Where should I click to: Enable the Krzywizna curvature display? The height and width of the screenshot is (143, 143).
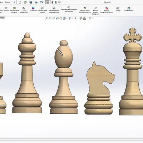[33, 9]
